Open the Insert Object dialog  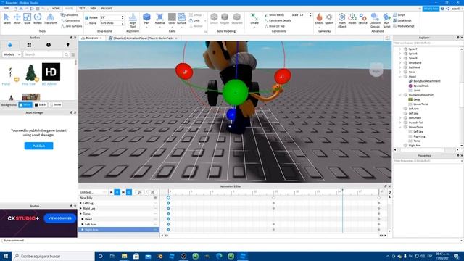point(341,20)
